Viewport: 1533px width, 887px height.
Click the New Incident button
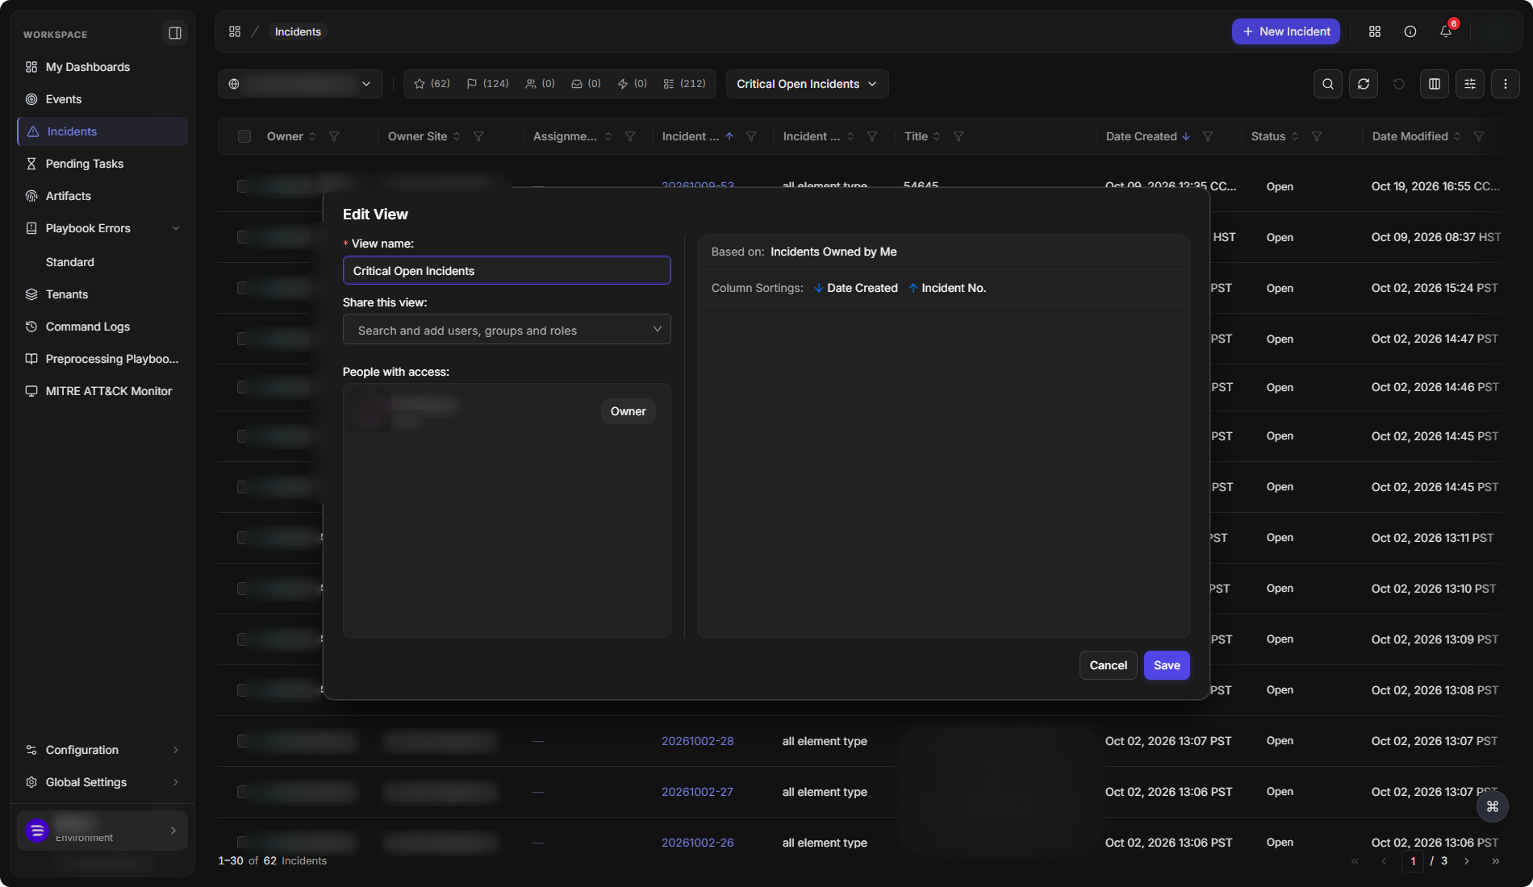[x=1286, y=31]
